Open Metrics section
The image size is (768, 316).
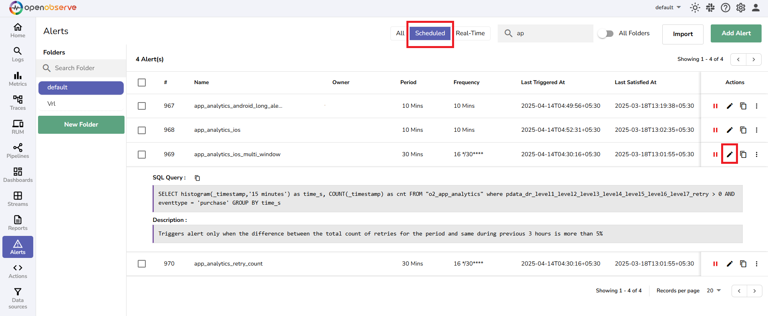click(x=18, y=79)
